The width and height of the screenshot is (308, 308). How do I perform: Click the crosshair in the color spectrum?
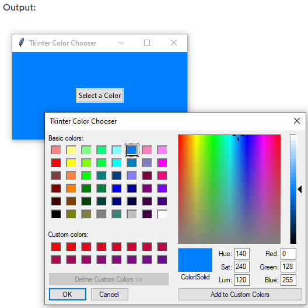coord(238,138)
